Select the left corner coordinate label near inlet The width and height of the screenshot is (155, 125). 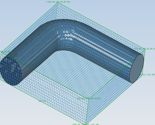(x=7, y=52)
